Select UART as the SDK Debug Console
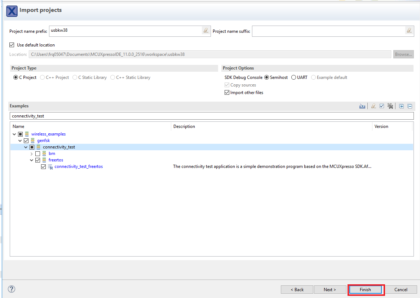The width and height of the screenshot is (420, 298). pyautogui.click(x=293, y=77)
